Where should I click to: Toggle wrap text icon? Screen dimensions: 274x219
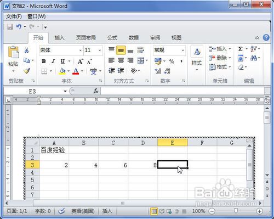tap(141, 50)
